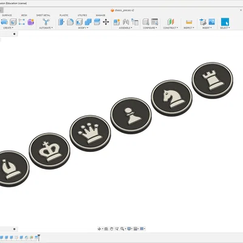Expand the CREATE dropdown menu
Viewport: 243px width, 243px height.
tap(8, 28)
